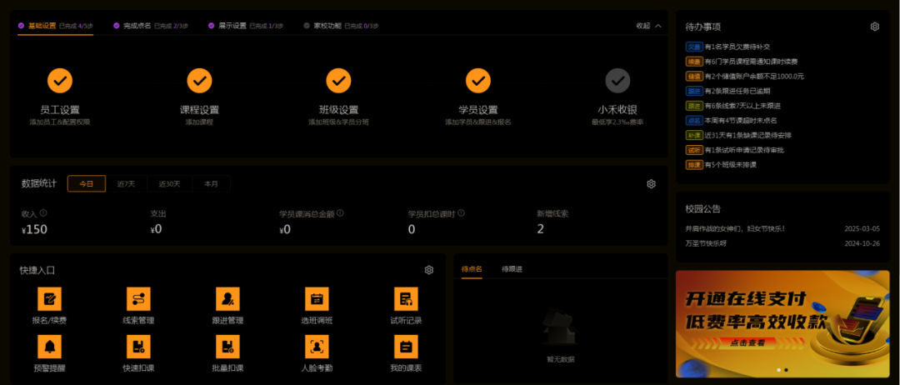Switch statistics range to 本月

pyautogui.click(x=212, y=184)
